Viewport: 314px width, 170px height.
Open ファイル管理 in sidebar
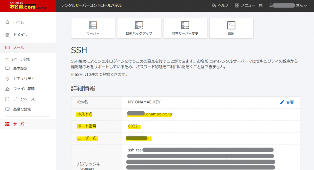point(24,89)
